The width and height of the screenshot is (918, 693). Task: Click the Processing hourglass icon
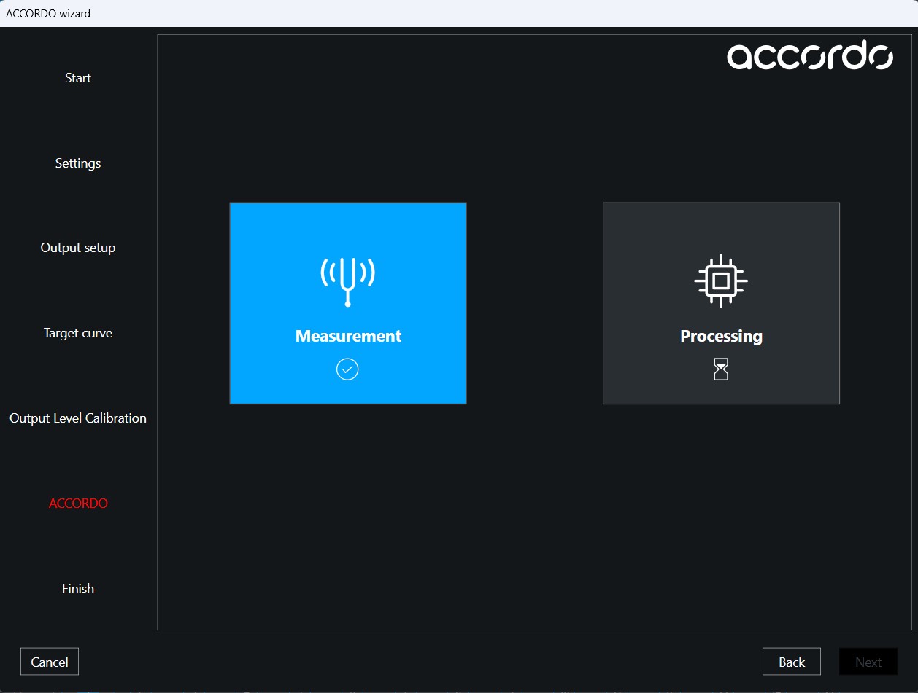click(721, 370)
